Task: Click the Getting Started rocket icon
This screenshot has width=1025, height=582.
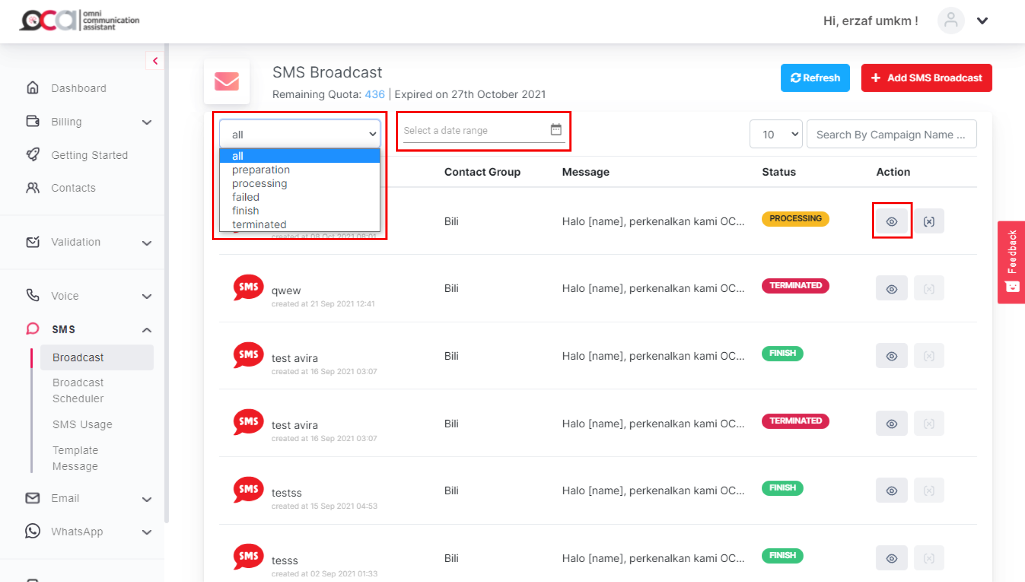Action: (32, 155)
